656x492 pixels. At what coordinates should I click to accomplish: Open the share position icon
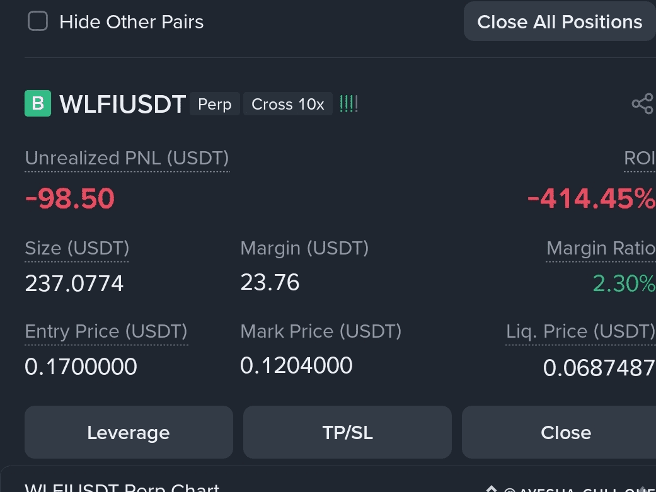pyautogui.click(x=642, y=103)
